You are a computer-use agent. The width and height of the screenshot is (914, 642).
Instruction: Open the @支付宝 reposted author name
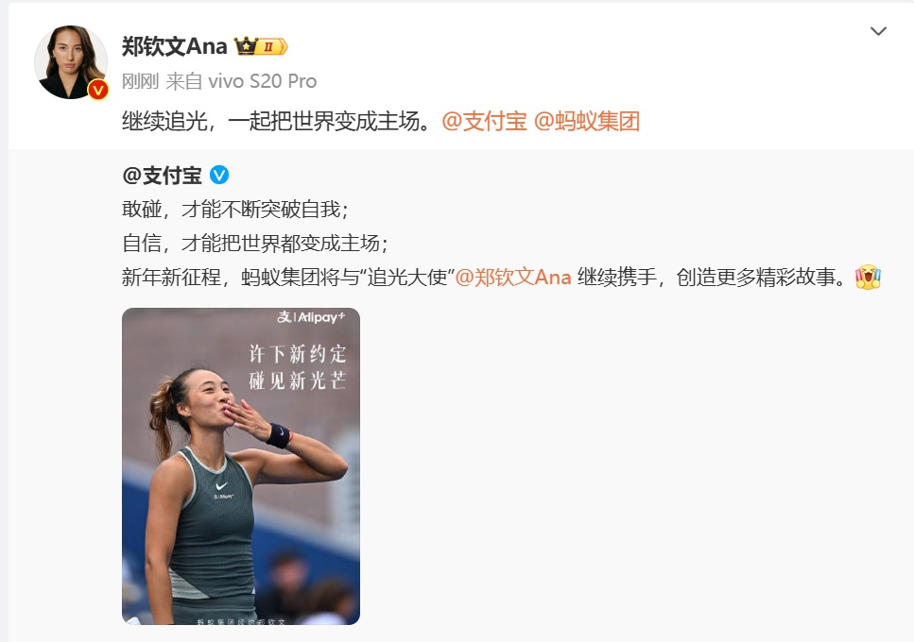162,176
